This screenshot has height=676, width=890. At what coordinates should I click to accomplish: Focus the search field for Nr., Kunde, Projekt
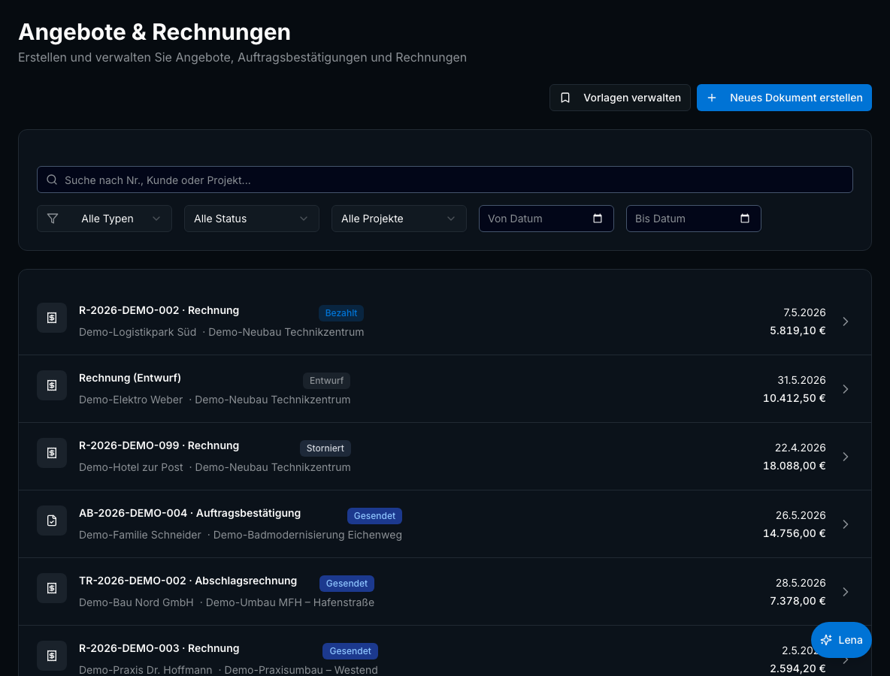coord(445,180)
